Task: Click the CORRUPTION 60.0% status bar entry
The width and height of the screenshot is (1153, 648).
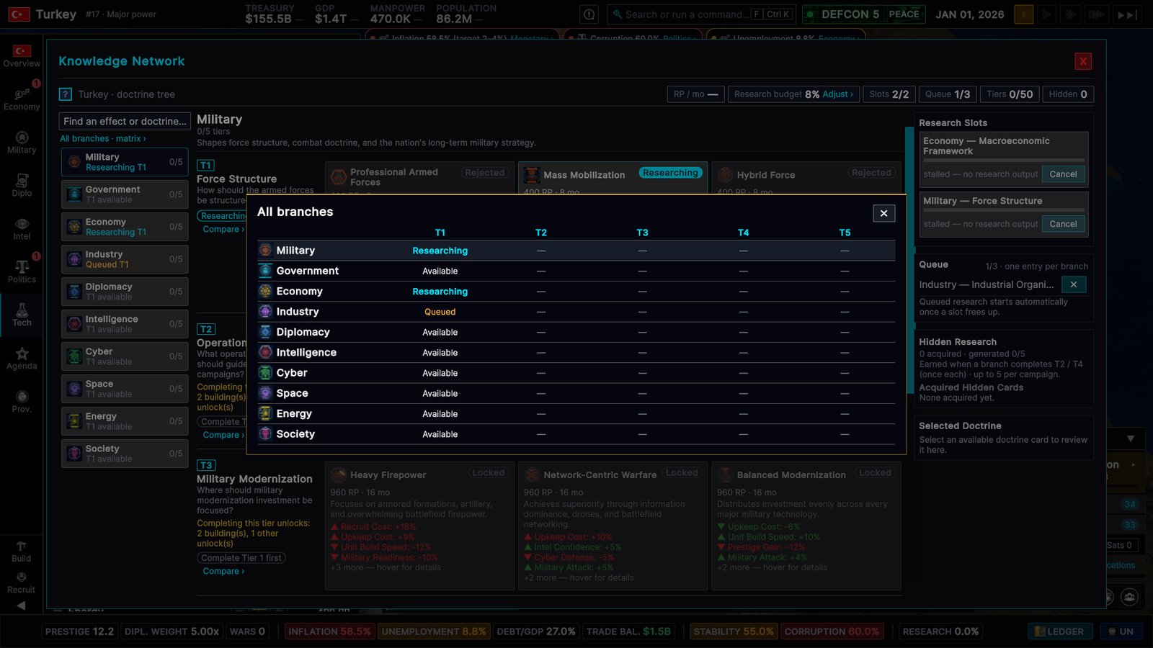Action: point(832,631)
